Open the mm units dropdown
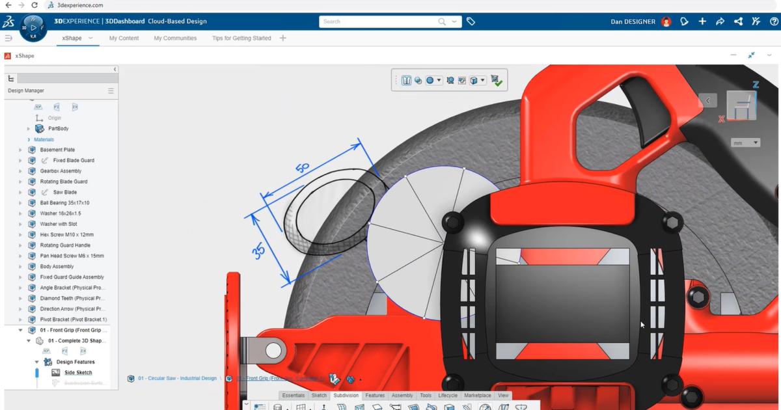The width and height of the screenshot is (781, 410). 745,143
